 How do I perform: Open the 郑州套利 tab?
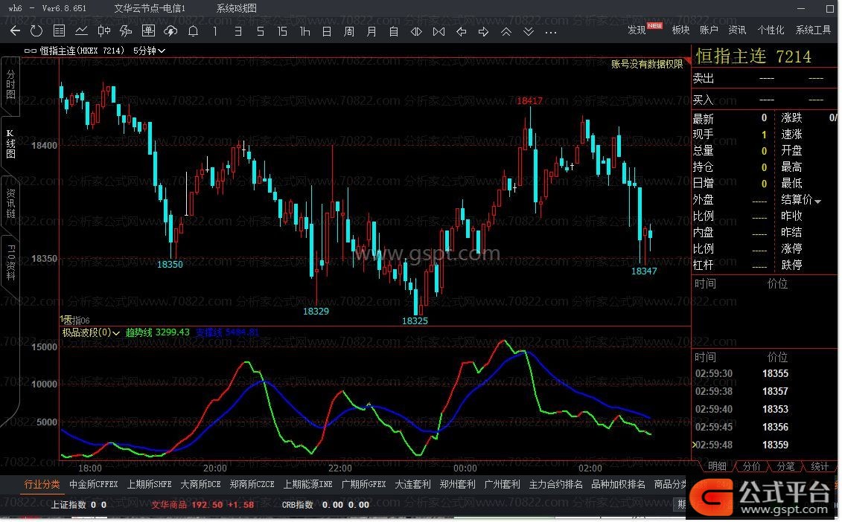point(457,484)
